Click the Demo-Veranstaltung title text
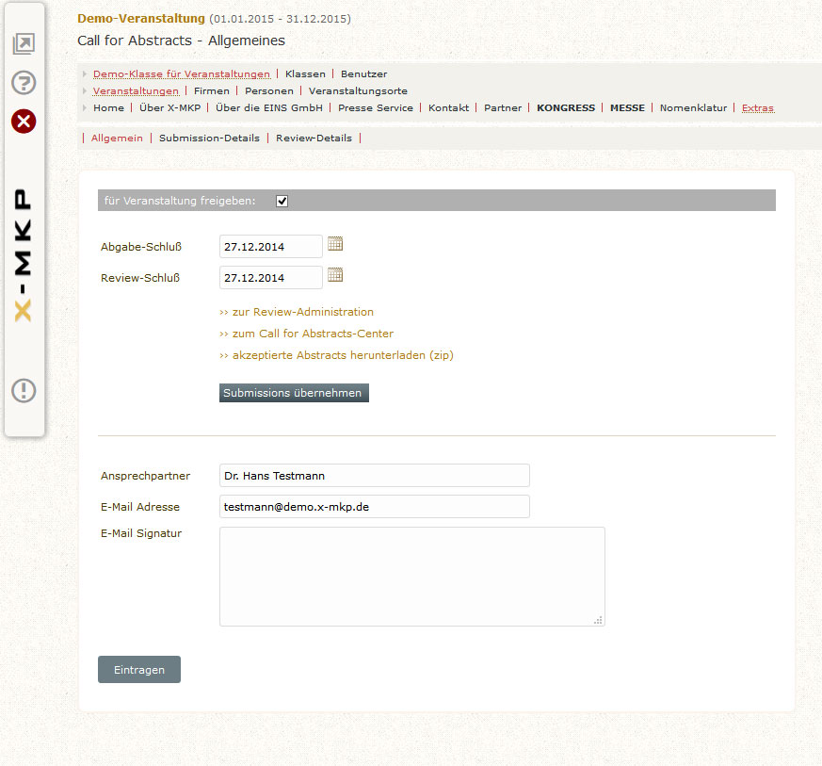 click(x=141, y=18)
